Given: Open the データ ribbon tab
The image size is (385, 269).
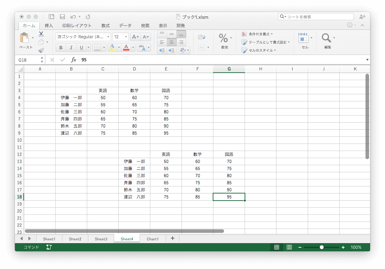Looking at the screenshot, I should [125, 26].
